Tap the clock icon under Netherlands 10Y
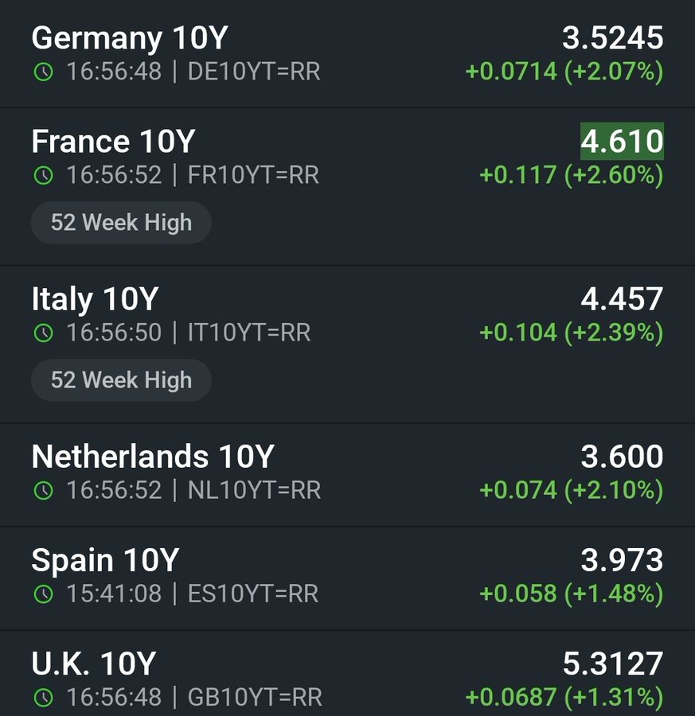 point(44,490)
